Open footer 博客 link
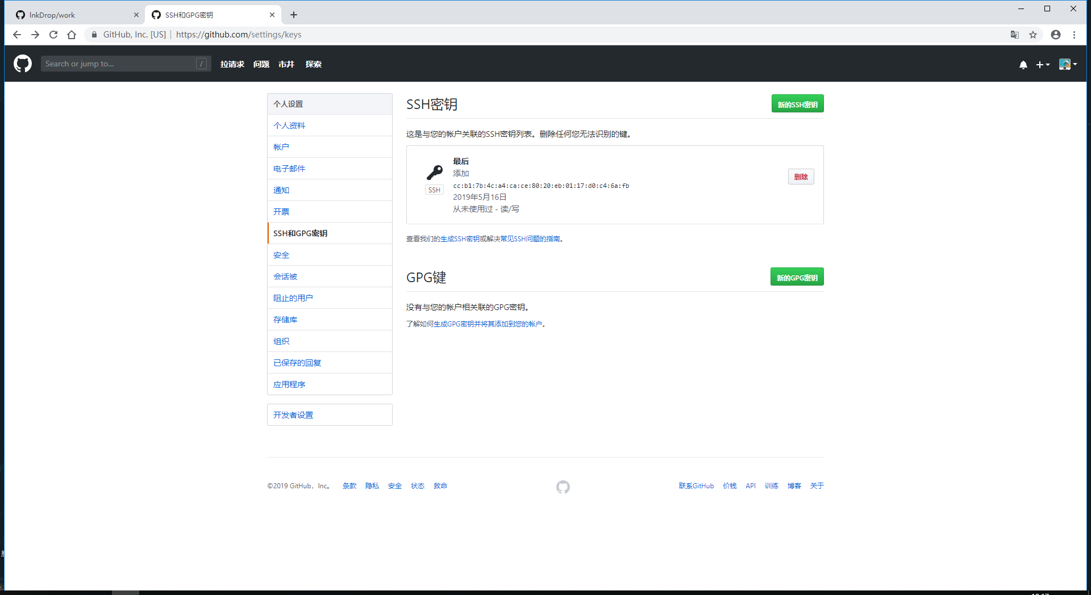 [x=794, y=486]
